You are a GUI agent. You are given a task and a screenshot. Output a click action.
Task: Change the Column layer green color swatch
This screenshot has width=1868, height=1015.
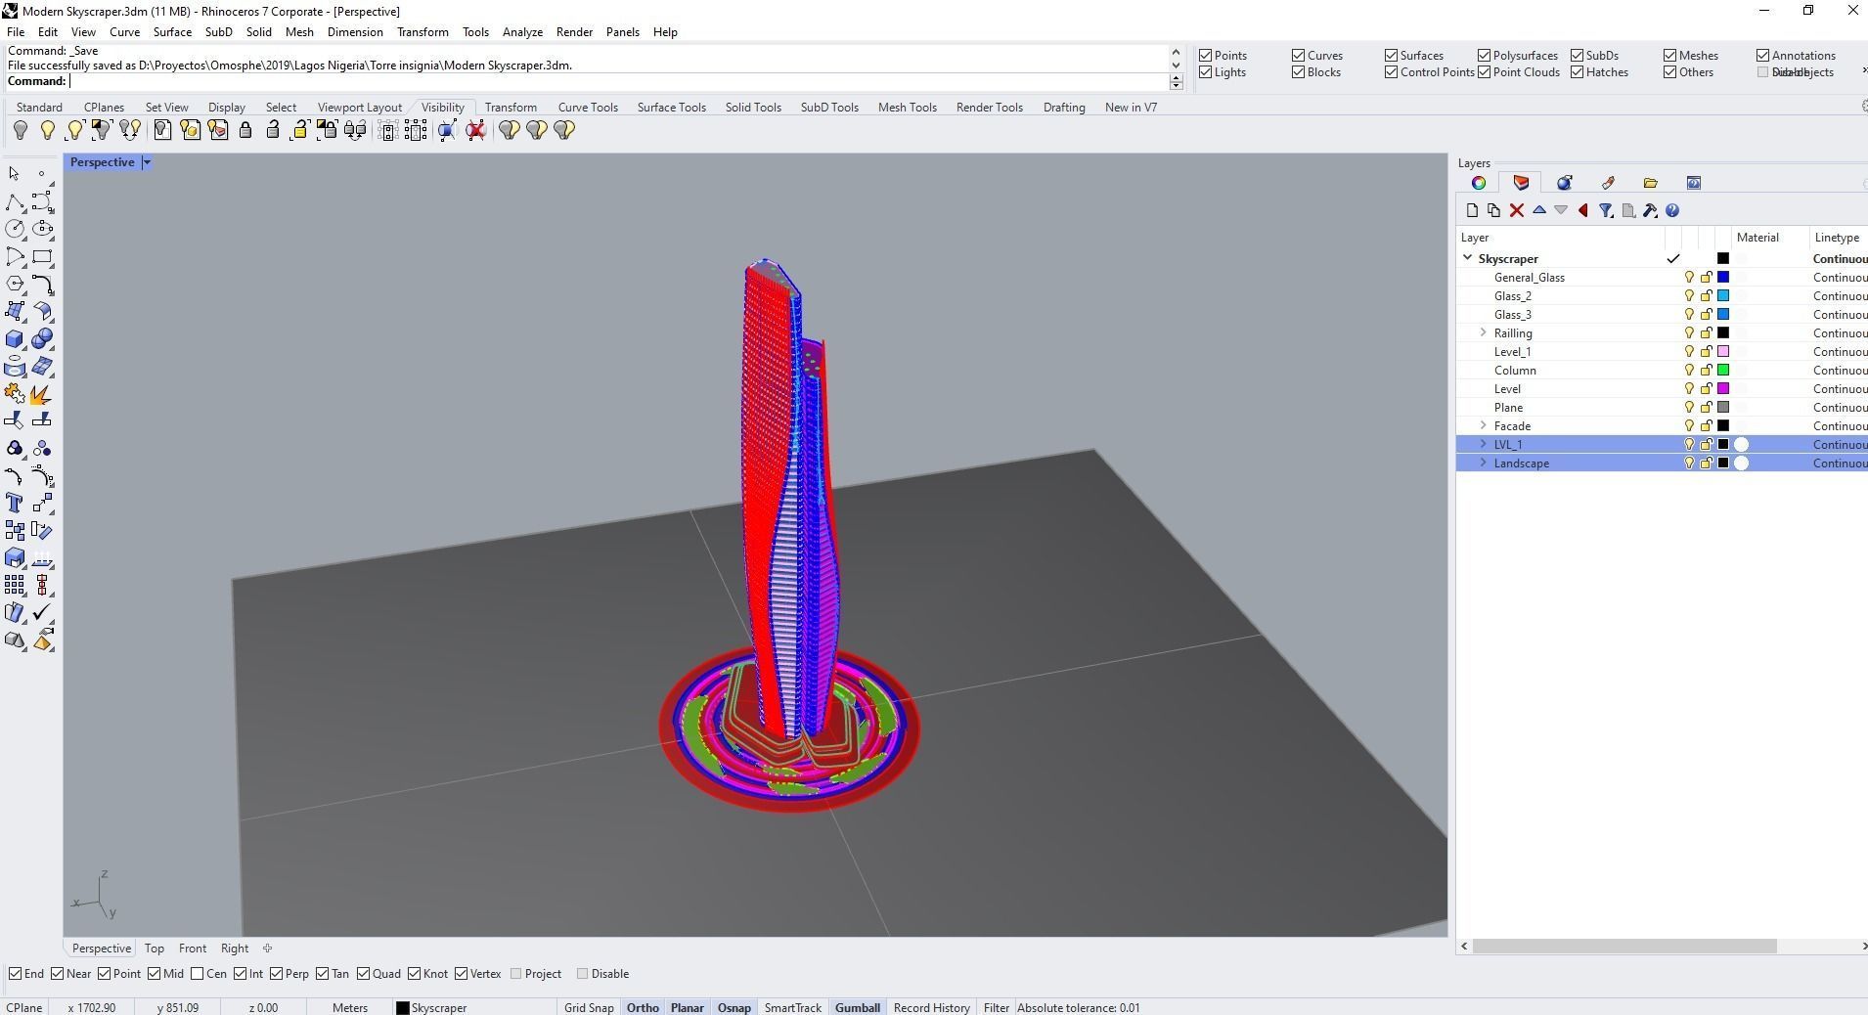click(1723, 371)
